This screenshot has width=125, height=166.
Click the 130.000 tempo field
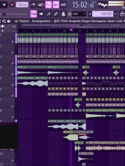pos(22,5)
